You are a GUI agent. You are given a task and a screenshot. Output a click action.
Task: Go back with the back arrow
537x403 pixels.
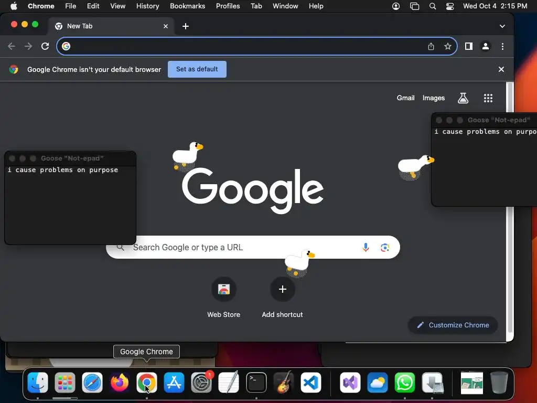pyautogui.click(x=12, y=46)
